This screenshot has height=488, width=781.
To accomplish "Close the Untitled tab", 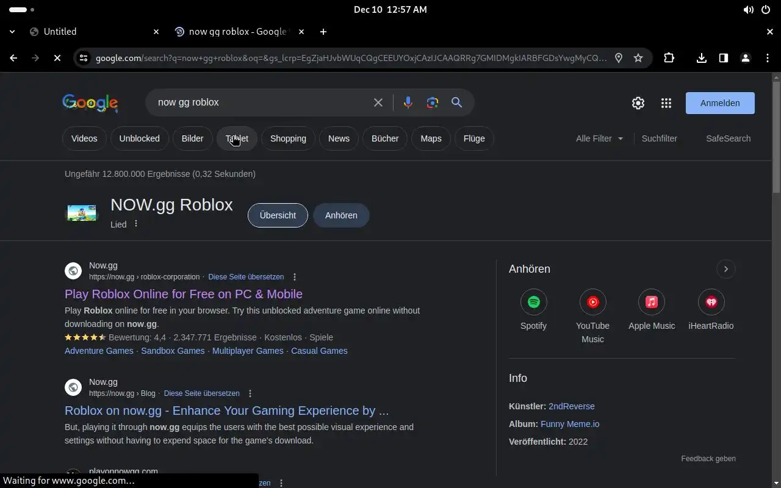I will point(156,32).
